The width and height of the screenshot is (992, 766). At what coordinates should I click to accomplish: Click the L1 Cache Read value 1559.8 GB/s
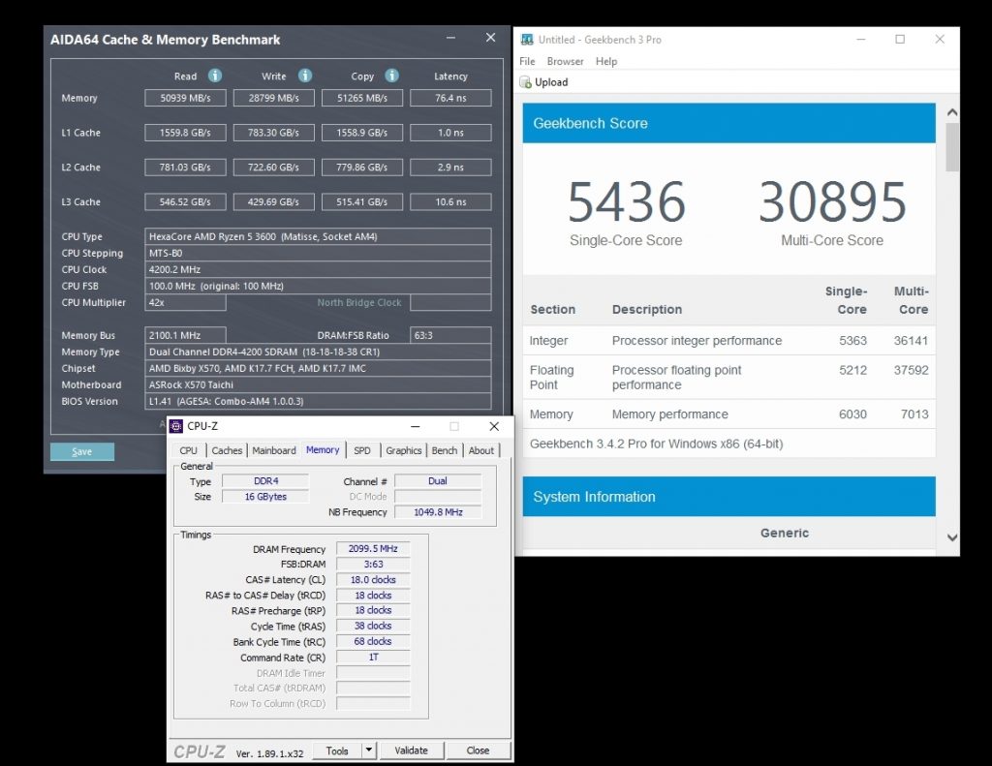pyautogui.click(x=185, y=133)
